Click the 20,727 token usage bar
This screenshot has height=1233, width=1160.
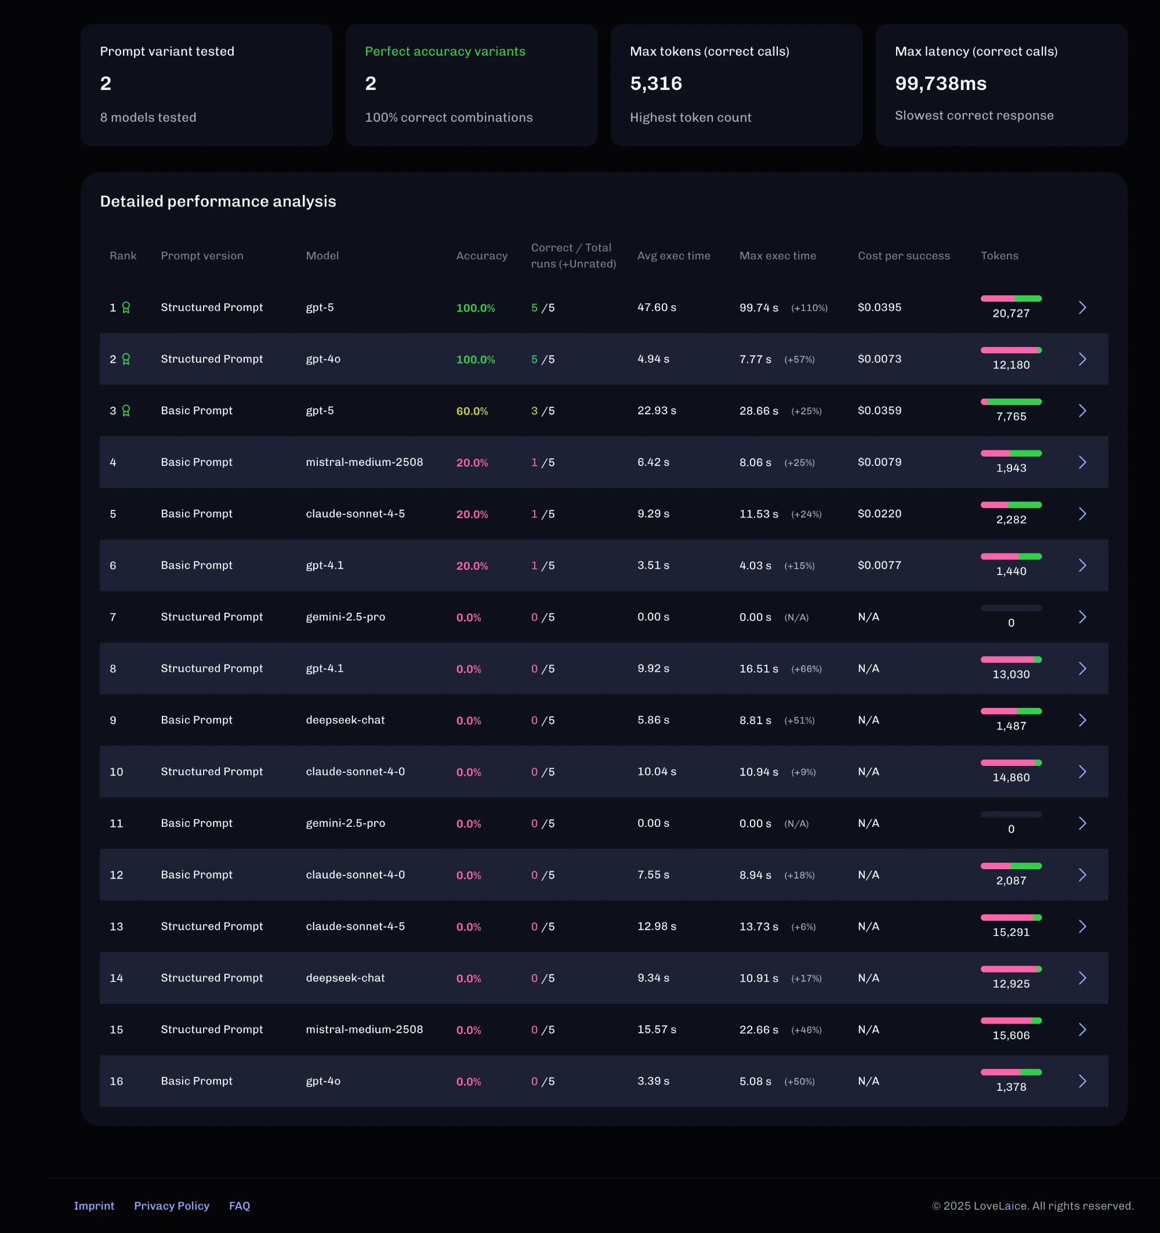(1010, 299)
